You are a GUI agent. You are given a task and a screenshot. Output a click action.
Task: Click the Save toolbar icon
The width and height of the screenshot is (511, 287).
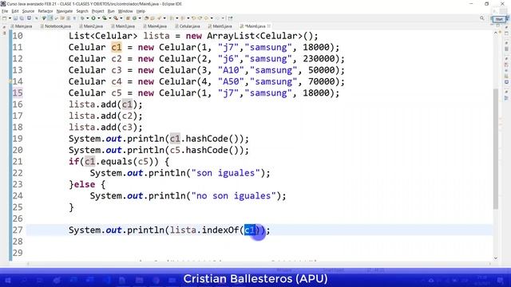pyautogui.click(x=15, y=18)
